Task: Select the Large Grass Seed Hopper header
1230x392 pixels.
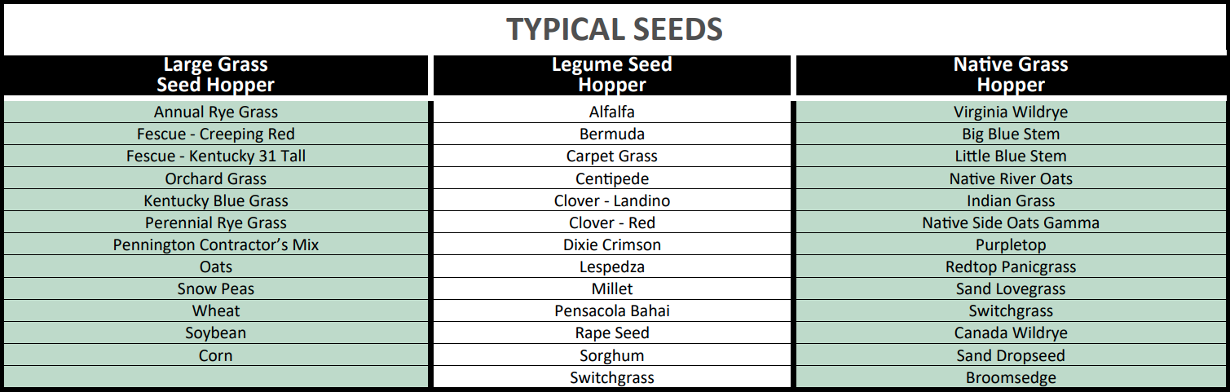Action: [x=216, y=75]
